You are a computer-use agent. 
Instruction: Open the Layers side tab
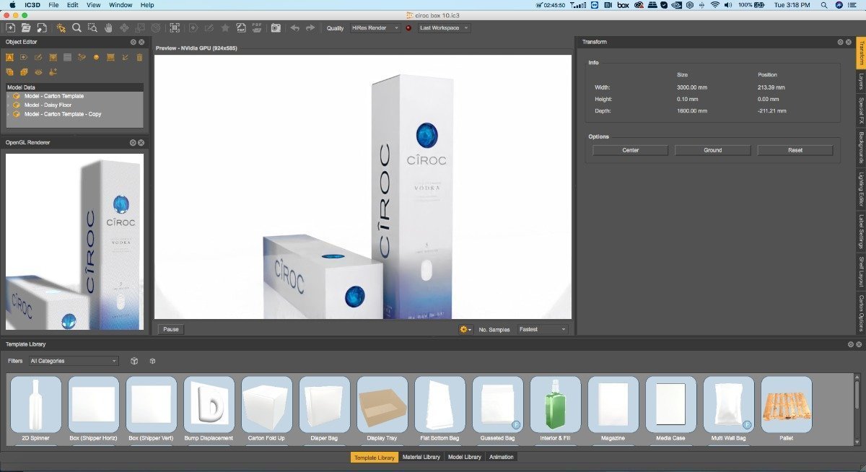click(x=861, y=83)
